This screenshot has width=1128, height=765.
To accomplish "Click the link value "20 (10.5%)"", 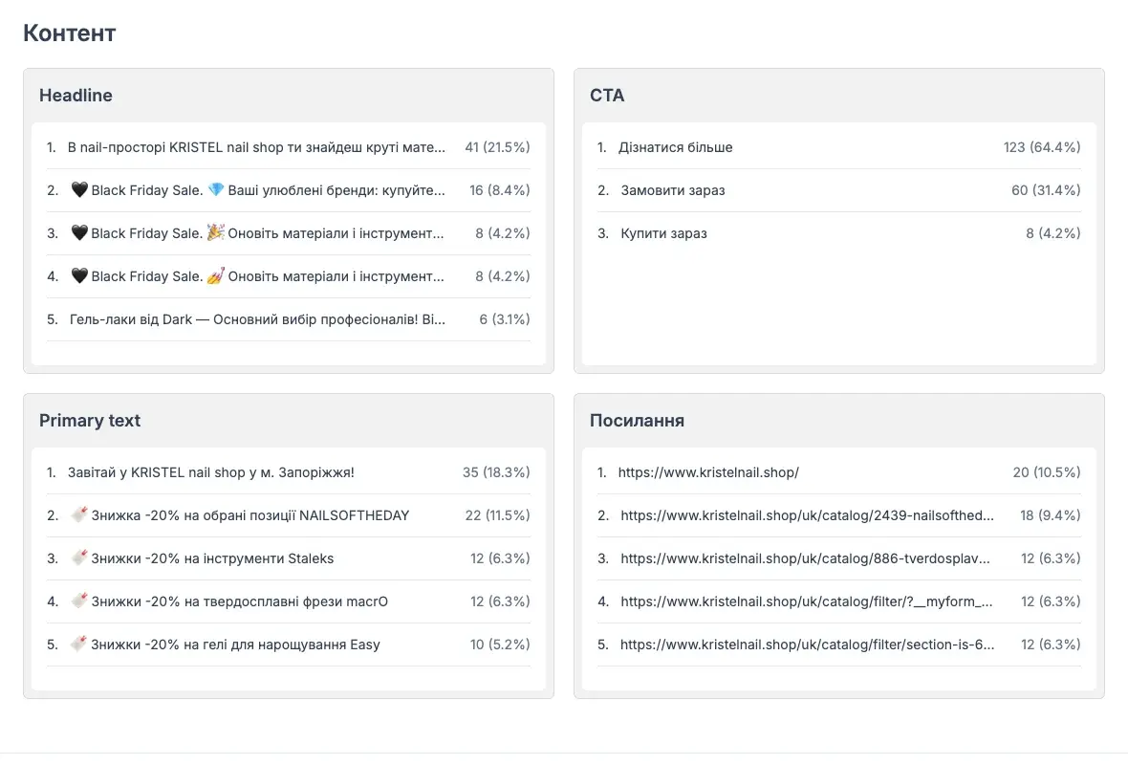I will [1047, 472].
